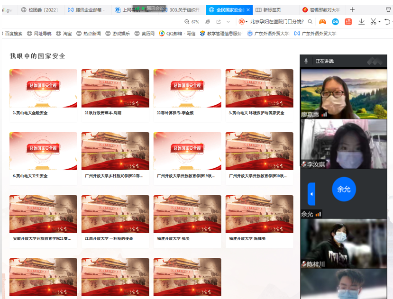Click the Sogou search engine icon
Image resolution: width=393 pixels, height=299 pixels.
tap(242, 22)
